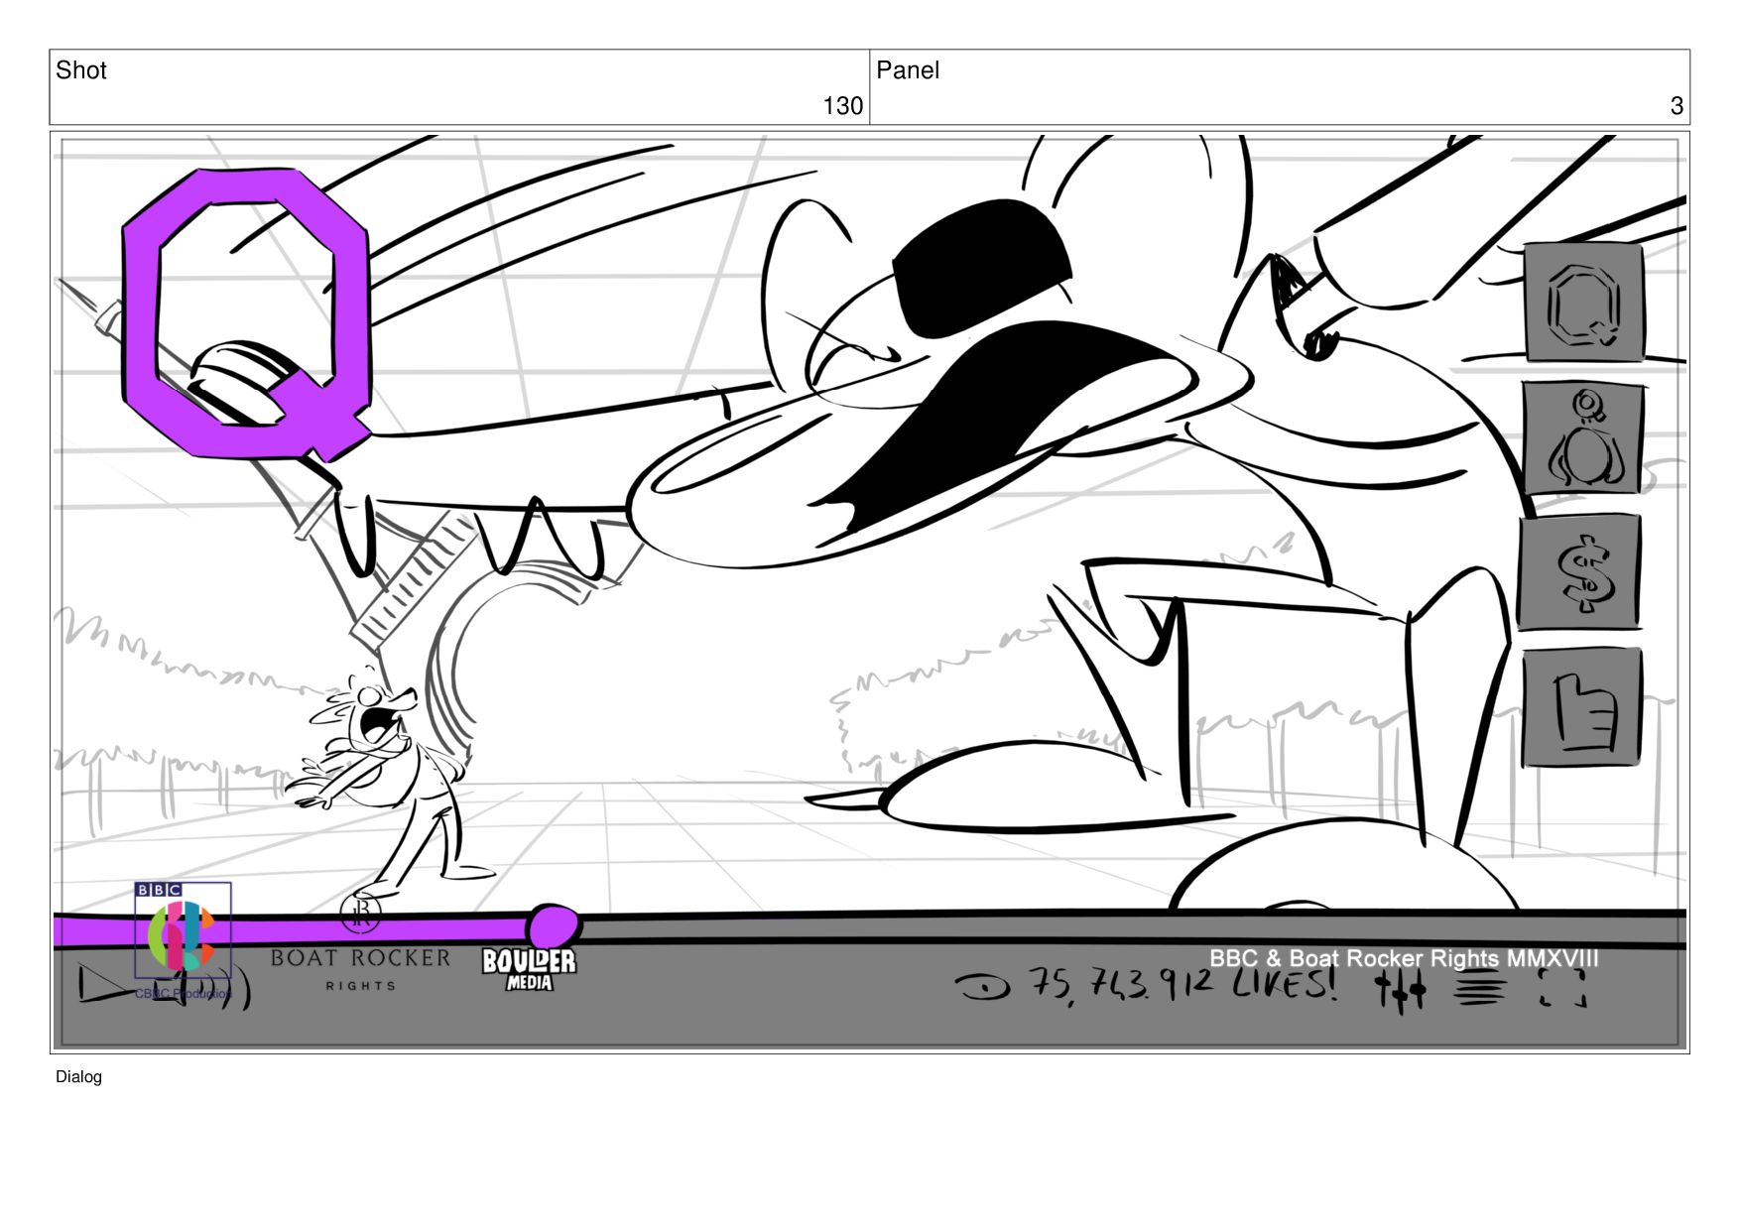Viewport: 1740px width, 1230px height.
Task: Click the 75,743,912 LIKES! counter
Action: (x=1182, y=985)
